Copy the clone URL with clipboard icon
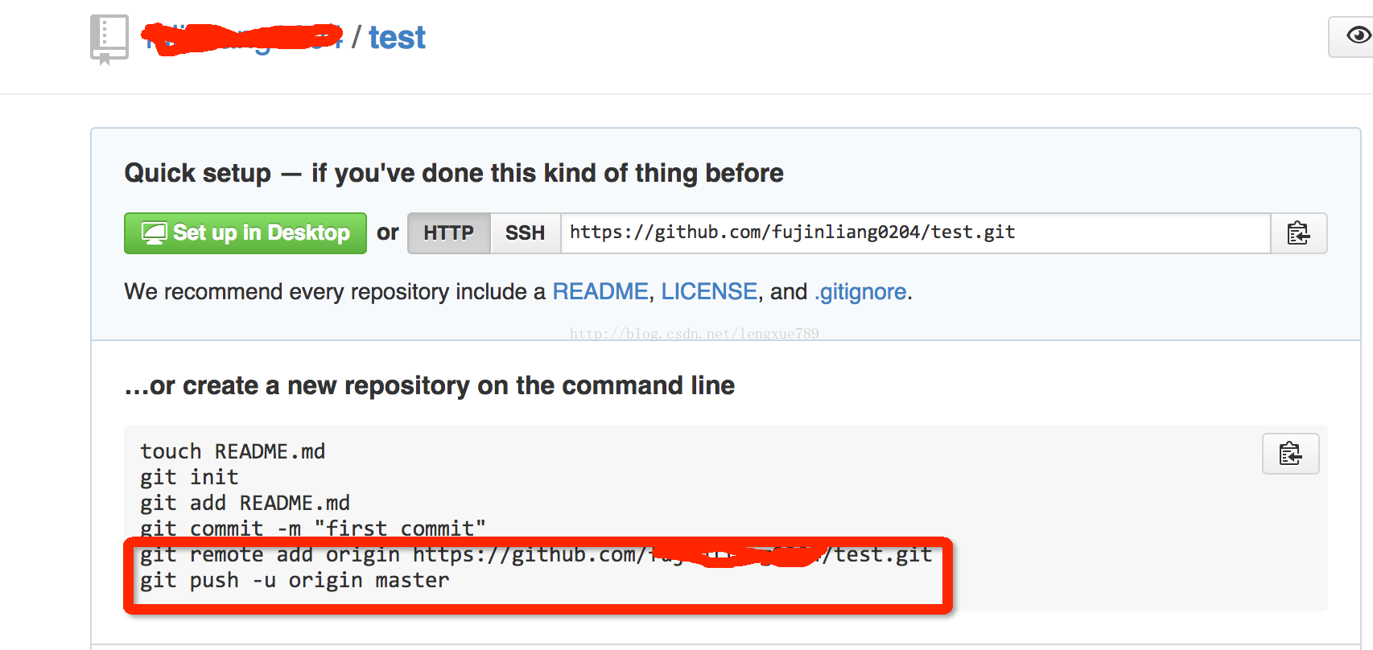This screenshot has width=1373, height=650. tap(1298, 233)
